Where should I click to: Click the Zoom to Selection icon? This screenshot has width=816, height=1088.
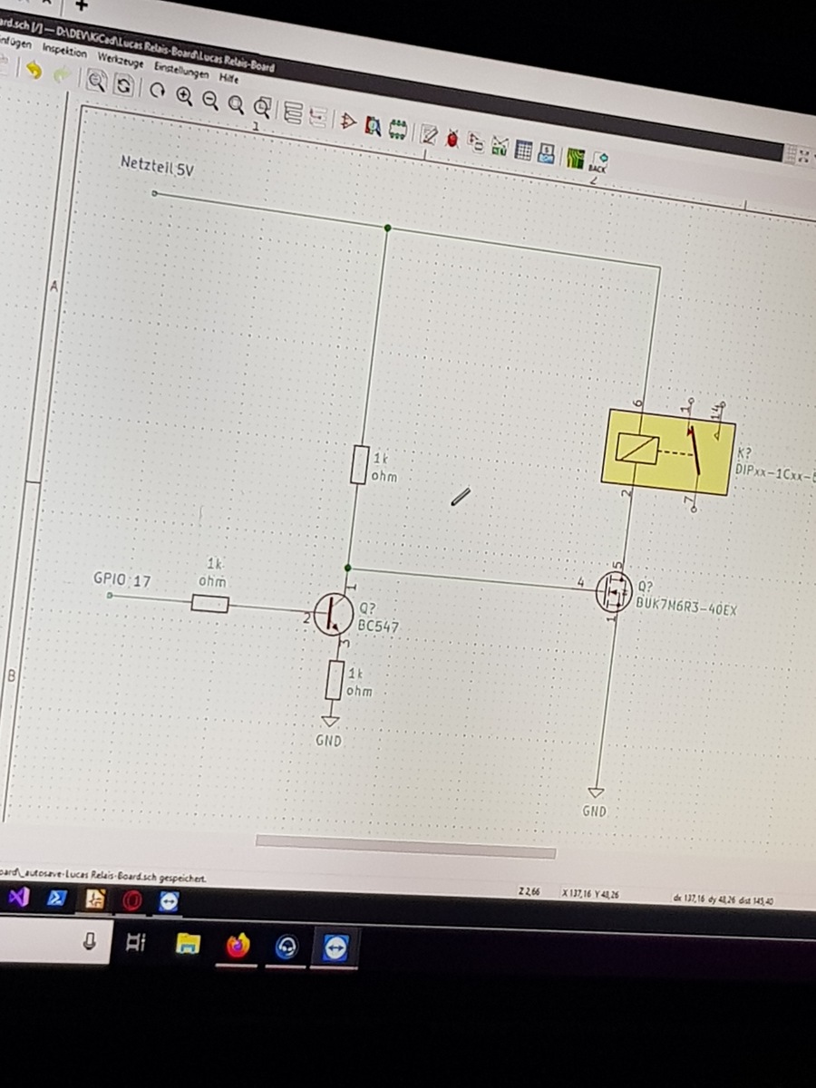click(263, 107)
